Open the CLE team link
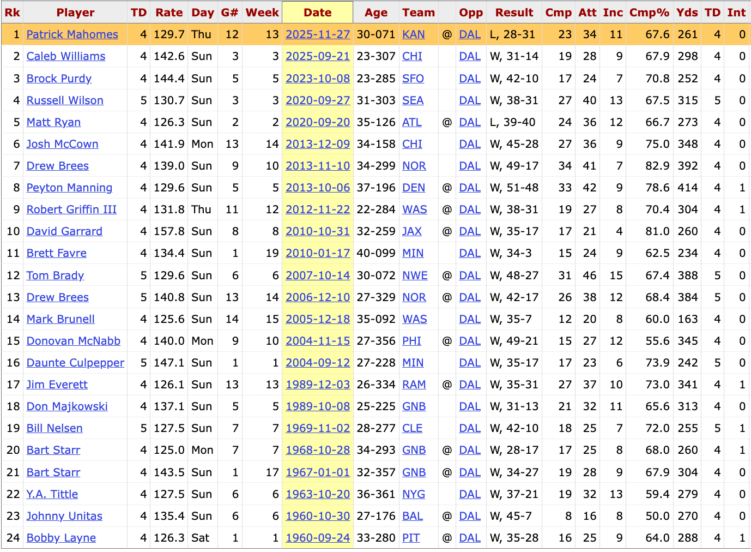The height and width of the screenshot is (552, 751). 413,428
